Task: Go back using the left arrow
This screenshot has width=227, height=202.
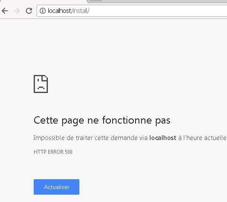Action: coord(5,11)
